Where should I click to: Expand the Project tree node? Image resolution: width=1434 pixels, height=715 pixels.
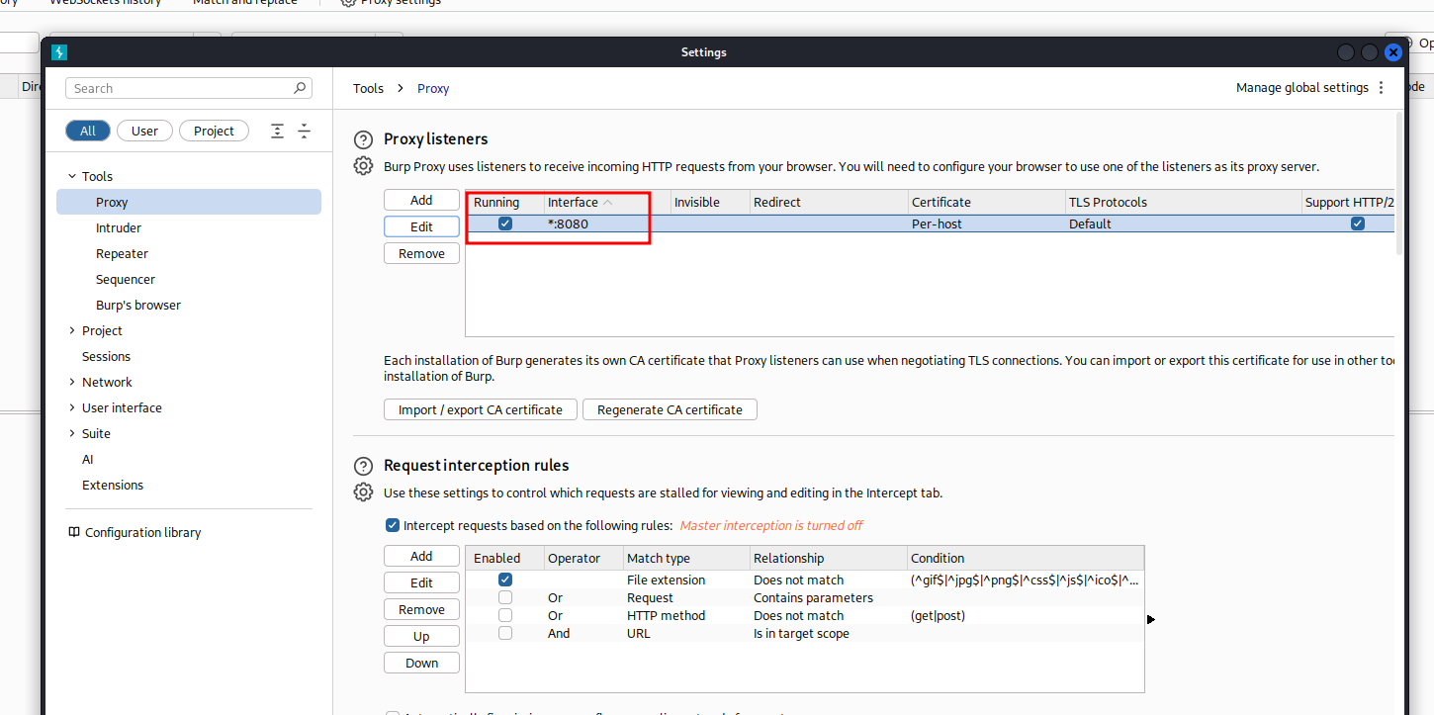coord(71,330)
